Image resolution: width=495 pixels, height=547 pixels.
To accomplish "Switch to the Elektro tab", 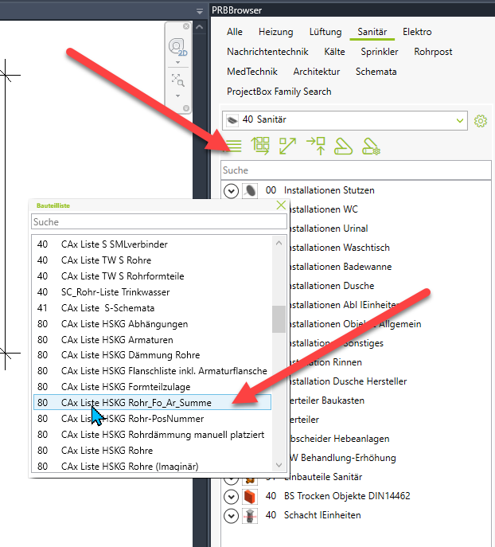I will click(417, 32).
